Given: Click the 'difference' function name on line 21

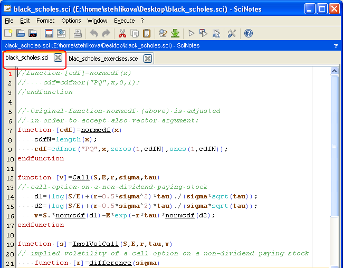Looking at the screenshot, I should (110, 263).
